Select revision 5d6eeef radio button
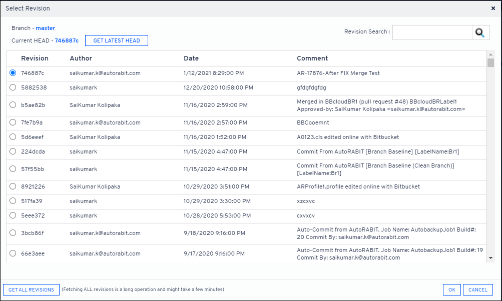 coord(13,137)
